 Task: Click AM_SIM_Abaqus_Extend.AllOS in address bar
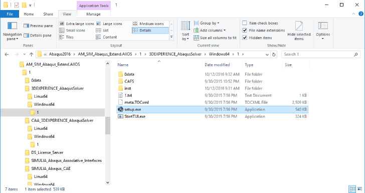click(x=105, y=54)
